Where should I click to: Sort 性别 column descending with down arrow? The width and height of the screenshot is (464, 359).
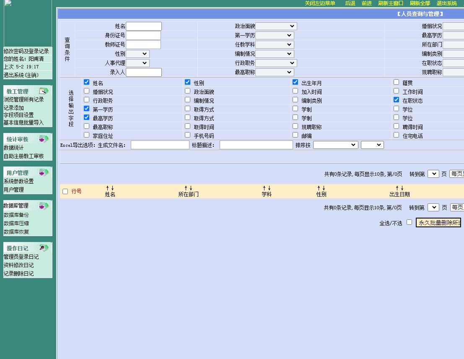point(324,188)
